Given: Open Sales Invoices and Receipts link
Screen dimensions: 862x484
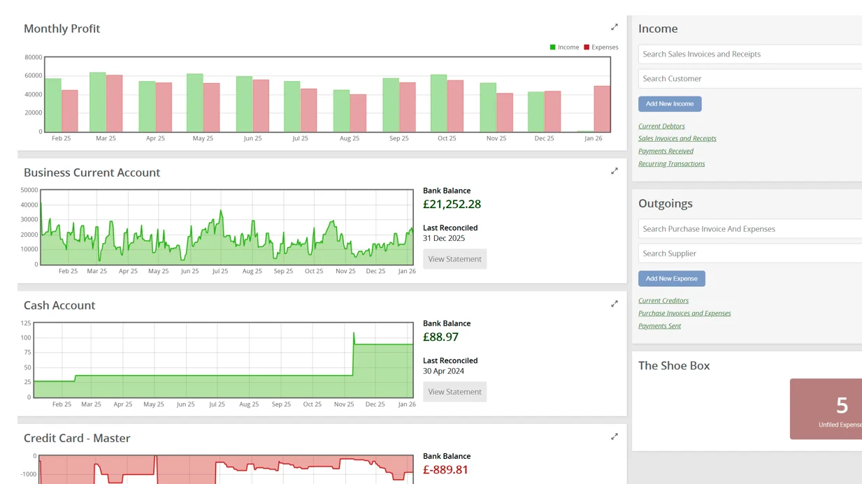Looking at the screenshot, I should click(x=677, y=138).
